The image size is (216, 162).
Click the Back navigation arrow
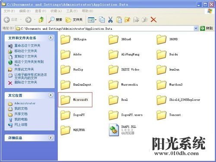(x=7, y=19)
